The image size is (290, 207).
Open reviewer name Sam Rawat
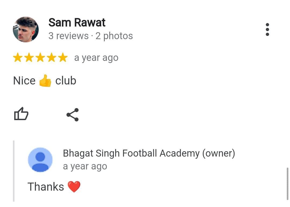click(x=77, y=23)
